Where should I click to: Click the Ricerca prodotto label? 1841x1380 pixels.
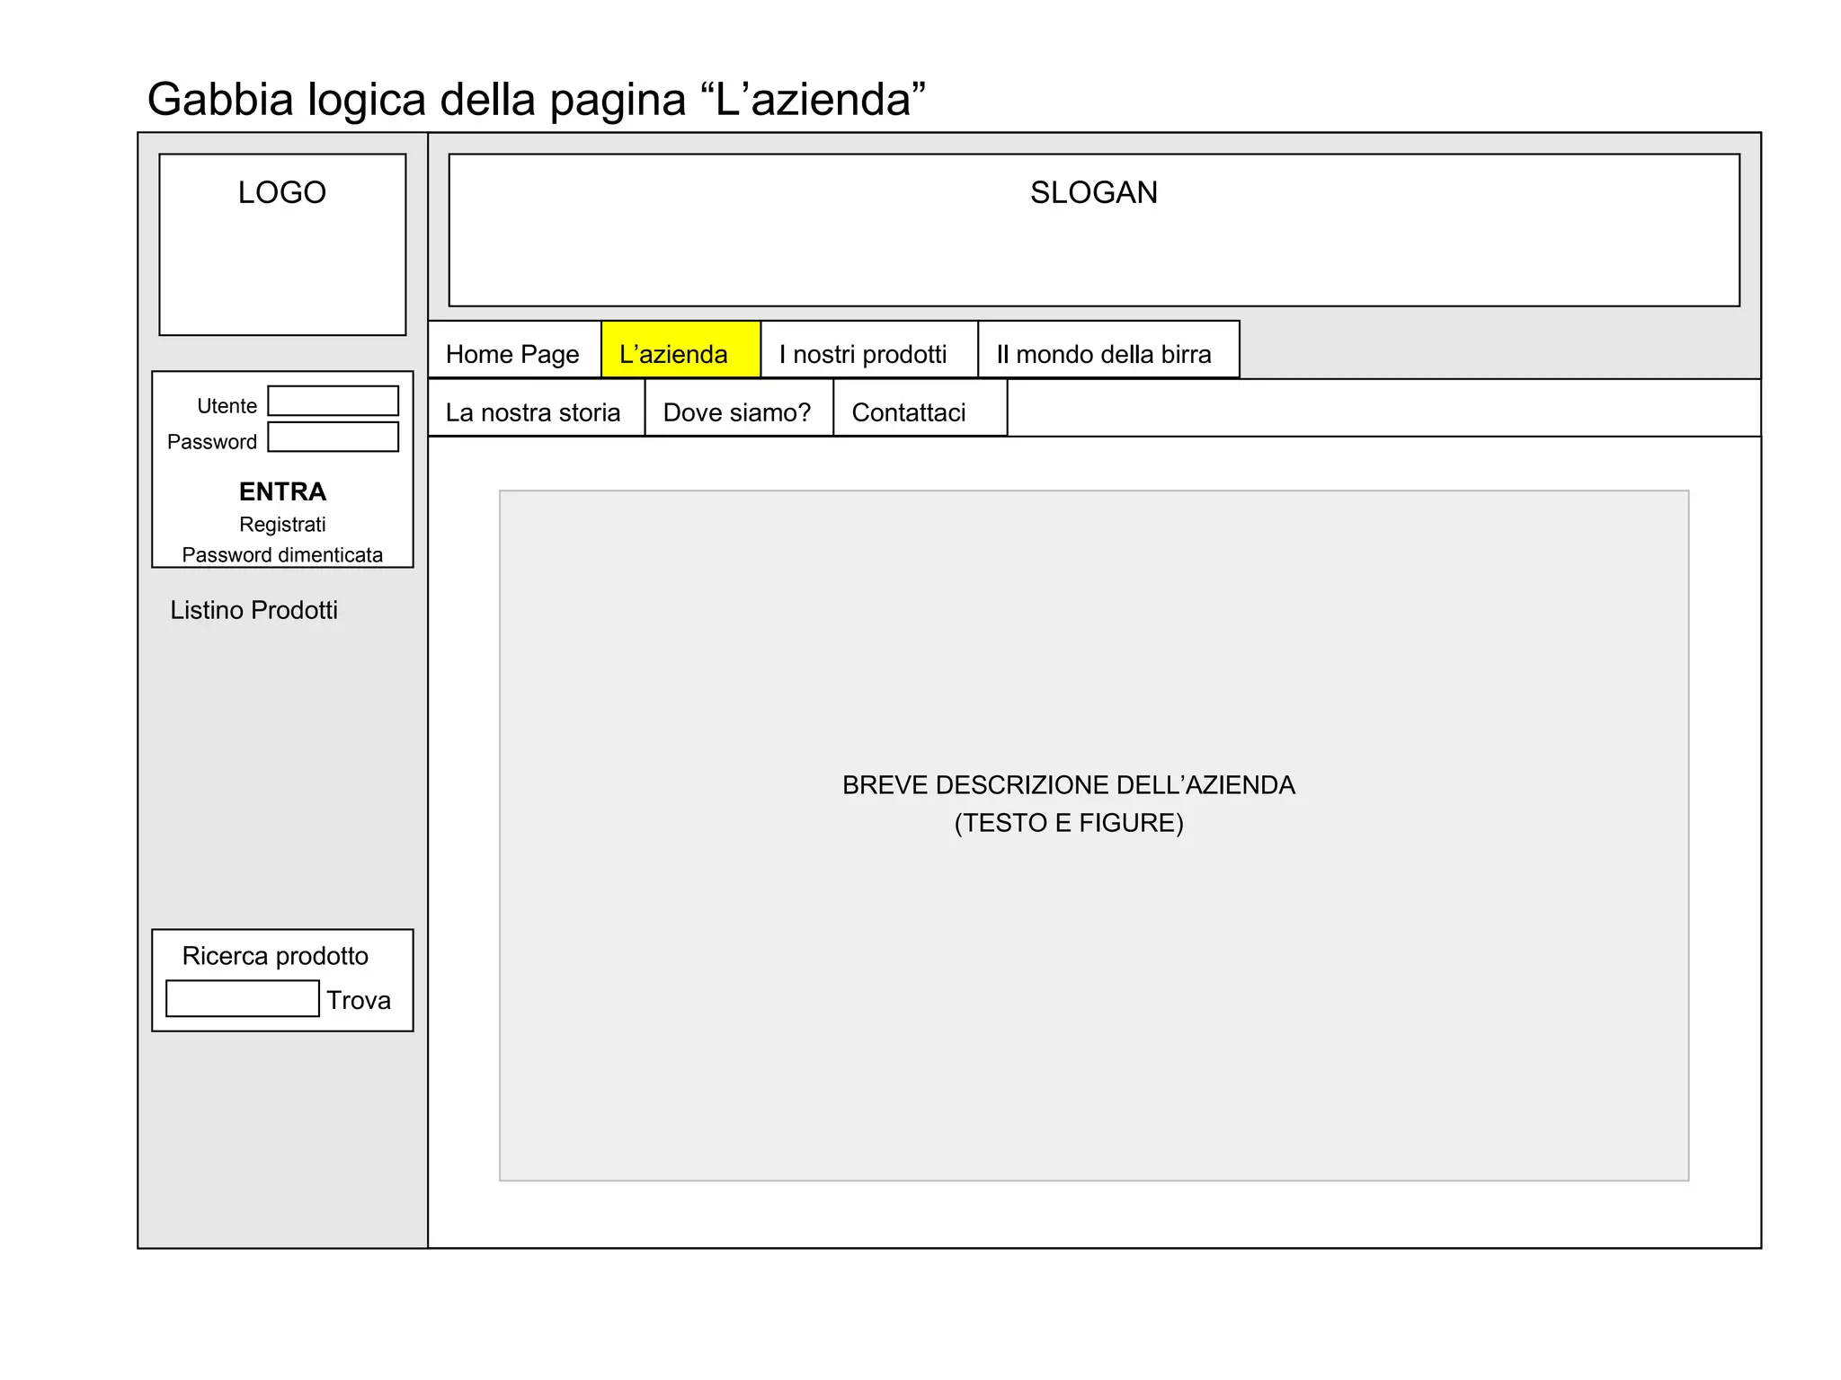pyautogui.click(x=275, y=956)
